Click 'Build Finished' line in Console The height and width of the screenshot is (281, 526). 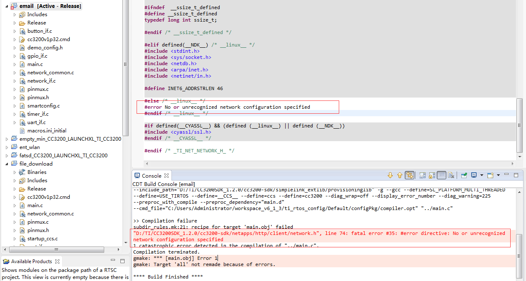point(168,277)
